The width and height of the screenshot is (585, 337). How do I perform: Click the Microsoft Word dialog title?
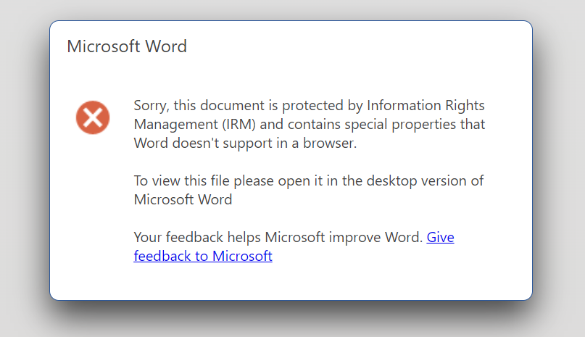[x=127, y=46]
